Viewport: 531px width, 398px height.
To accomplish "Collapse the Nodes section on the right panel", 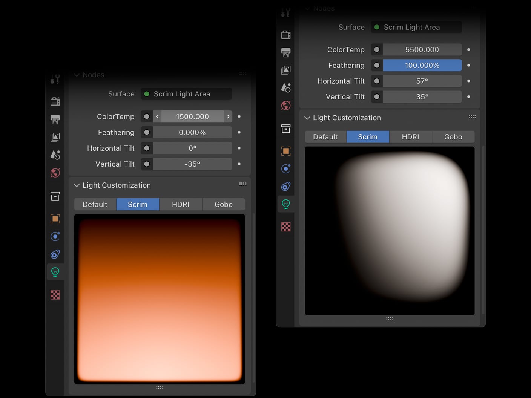I will [x=307, y=8].
